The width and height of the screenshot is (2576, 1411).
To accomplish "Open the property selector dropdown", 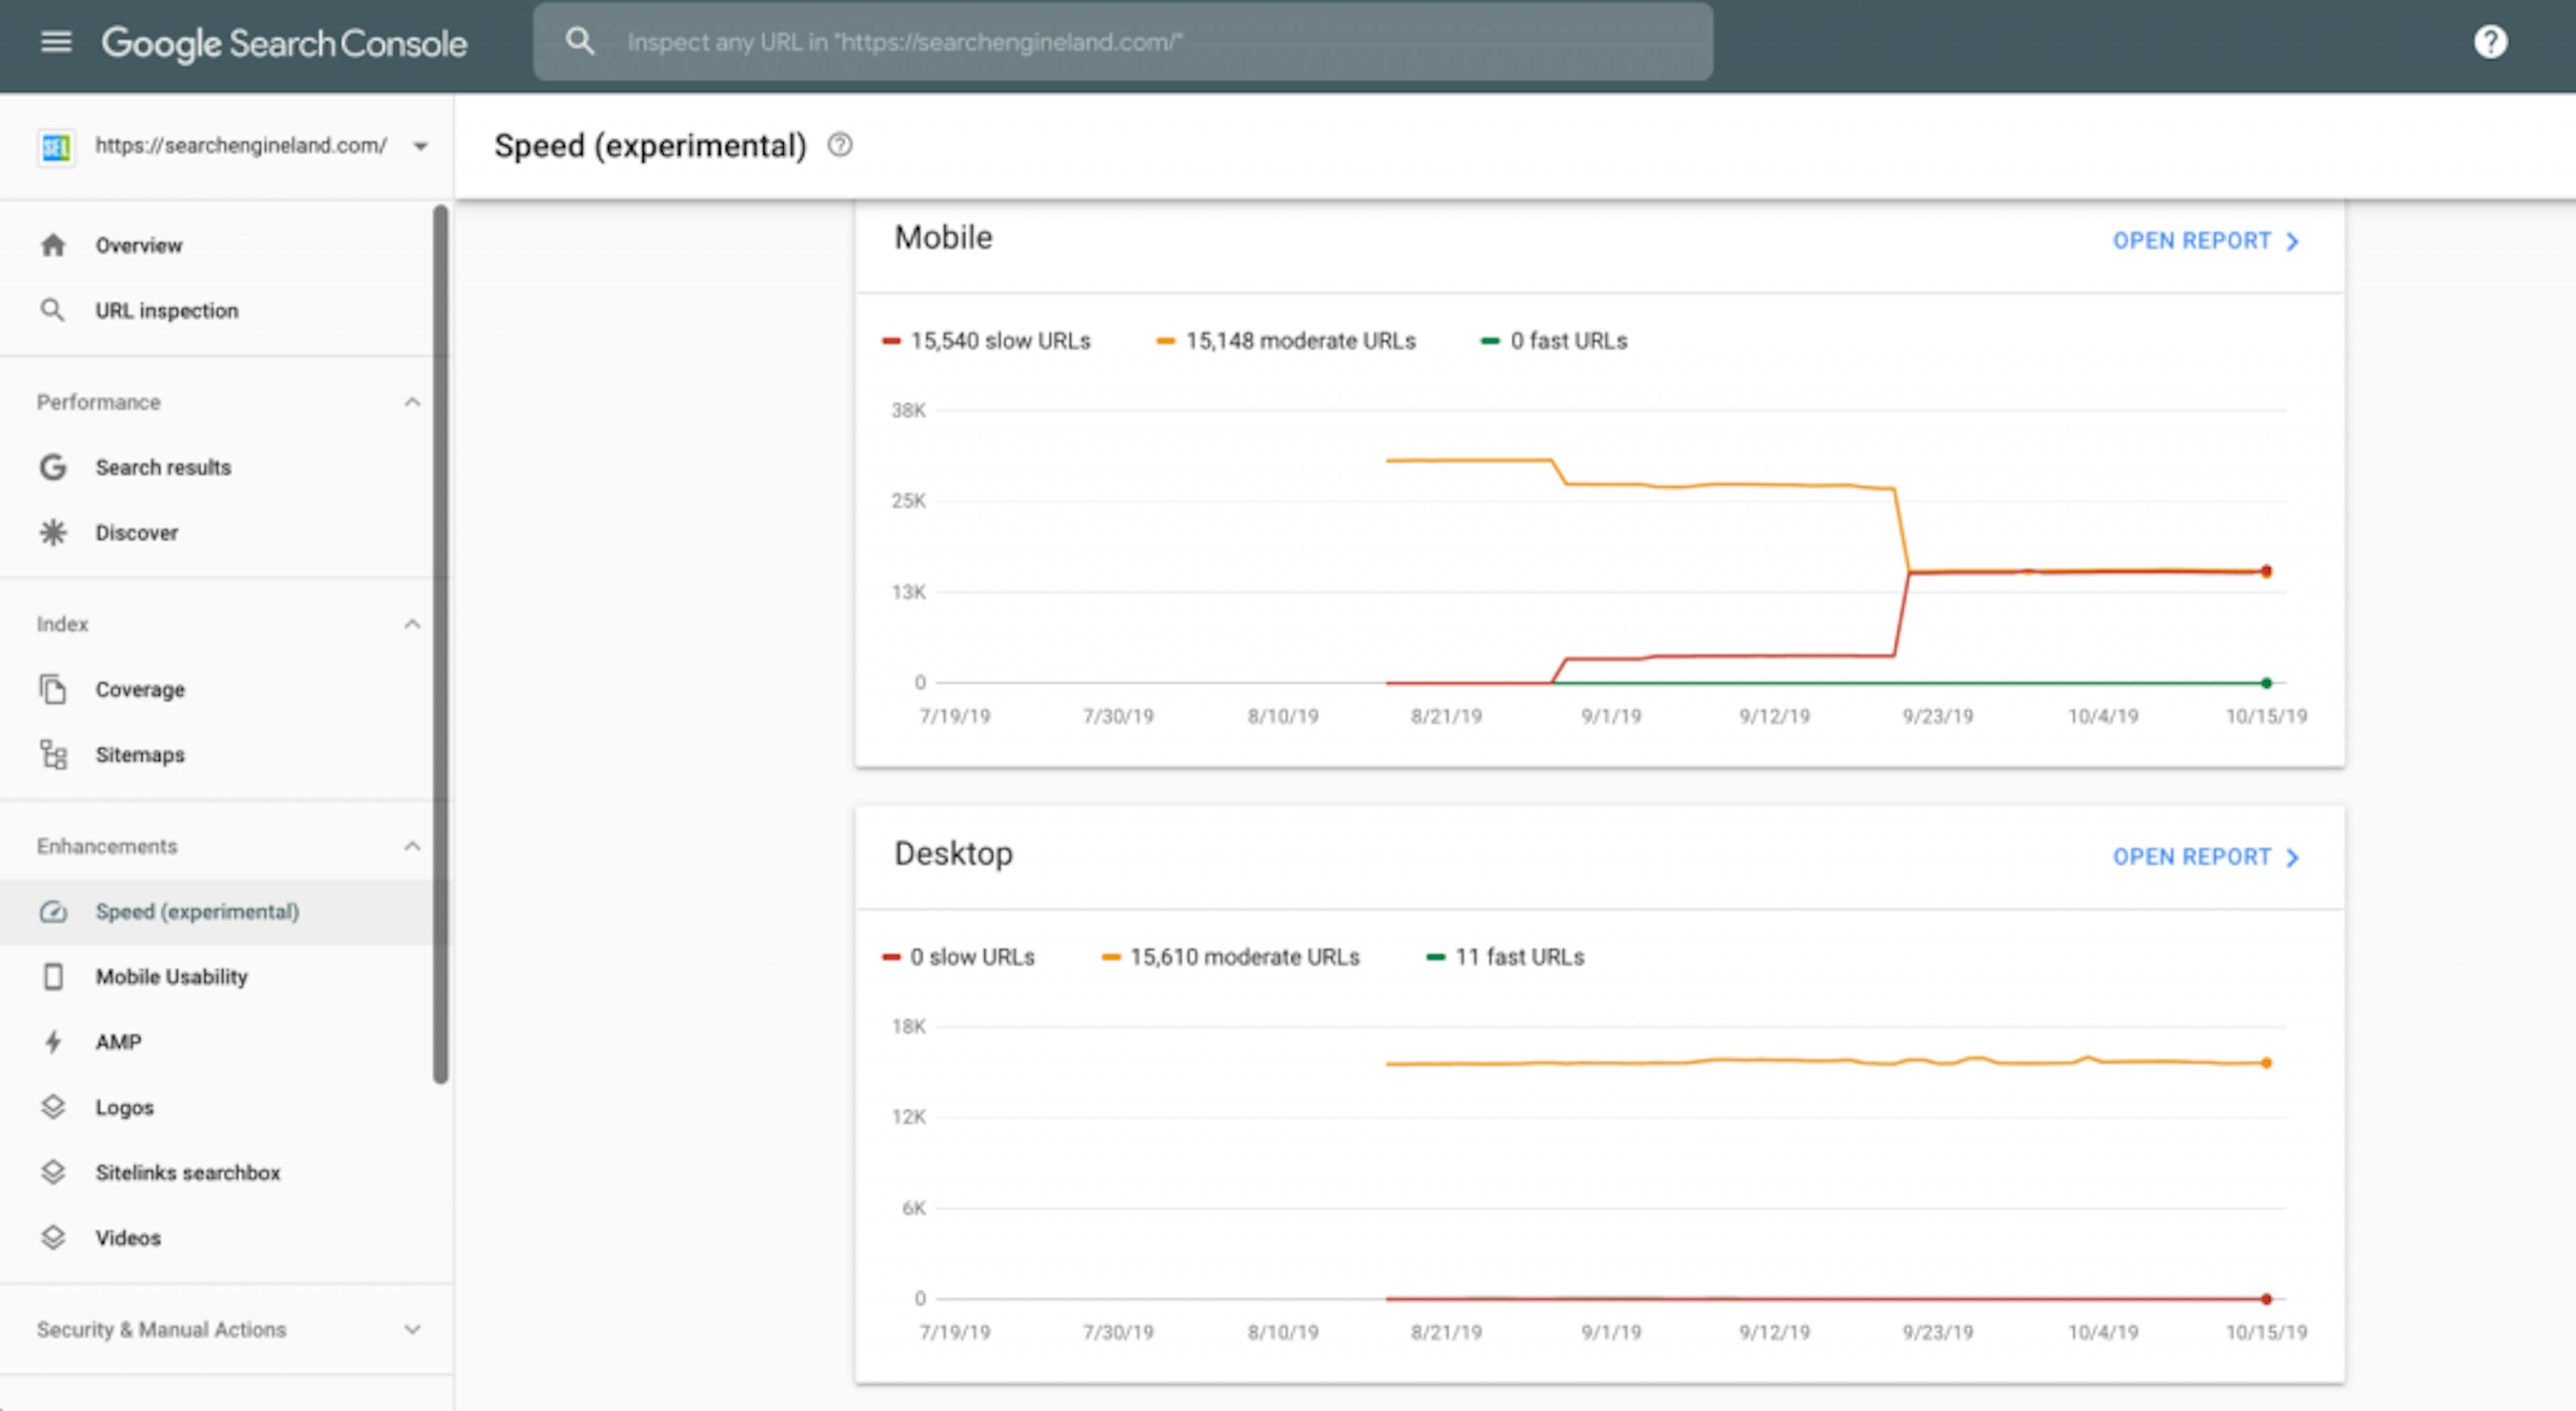I will (420, 146).
